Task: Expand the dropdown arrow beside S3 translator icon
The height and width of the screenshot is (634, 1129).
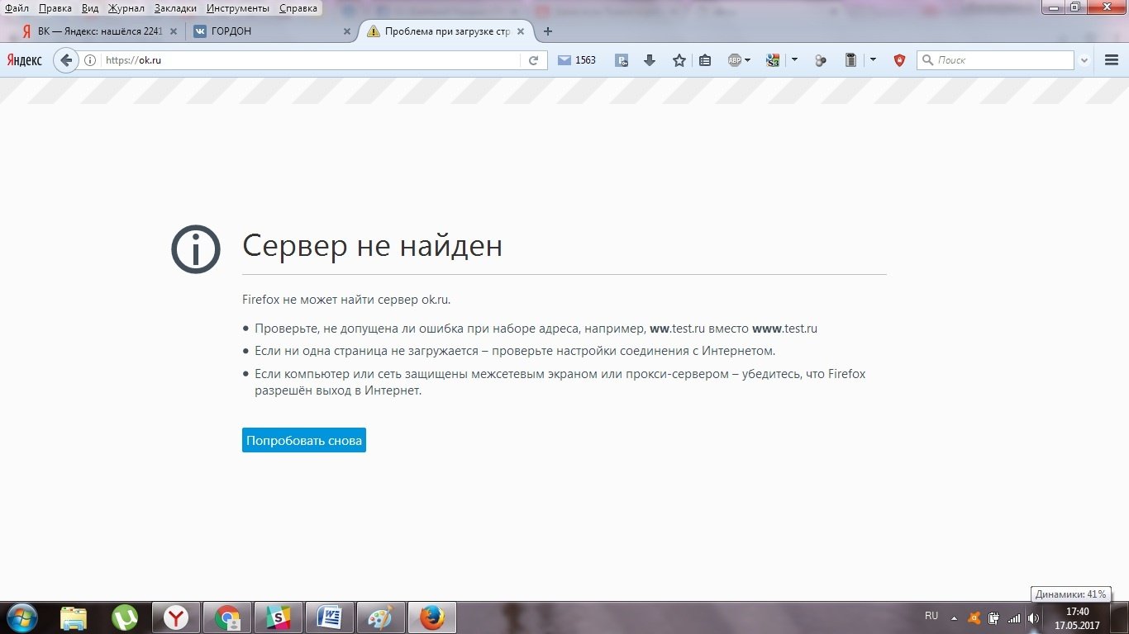Action: 794,60
